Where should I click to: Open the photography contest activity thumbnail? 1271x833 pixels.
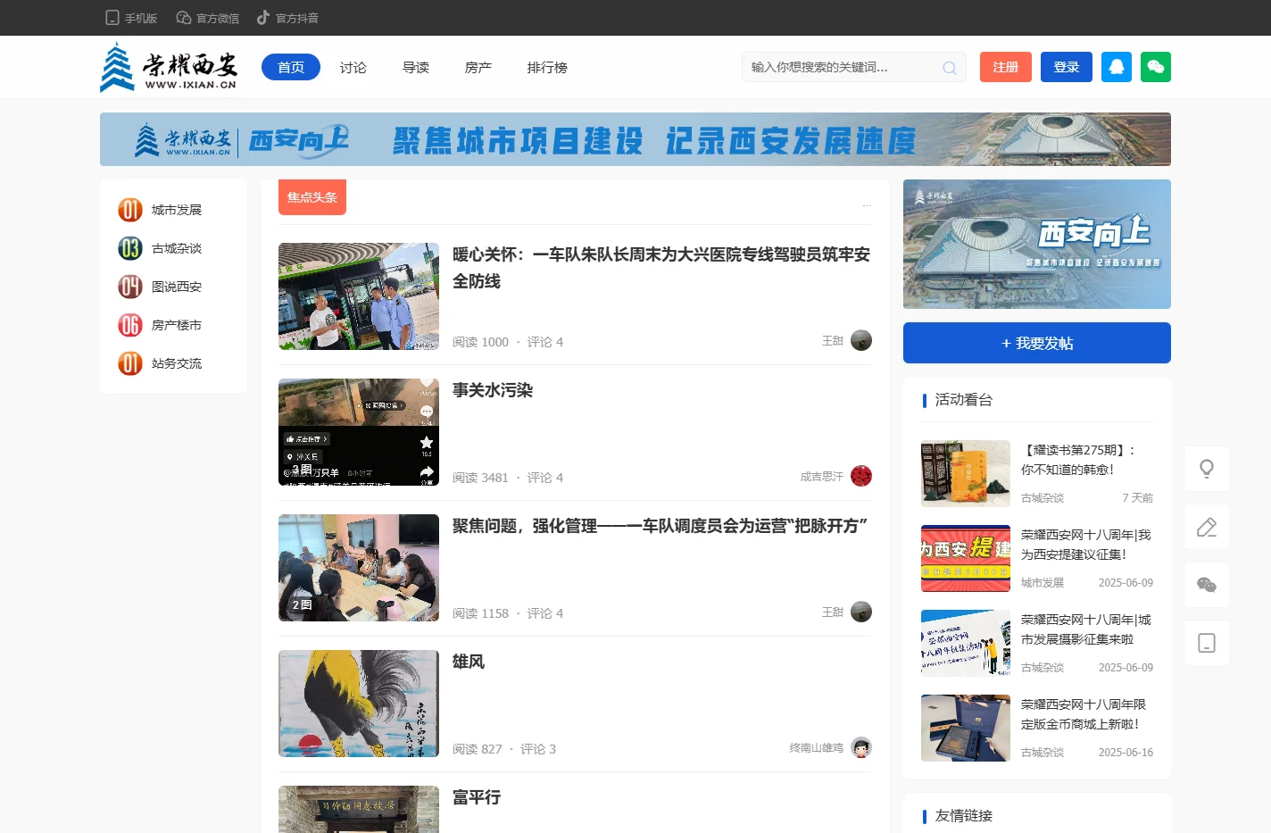pyautogui.click(x=966, y=643)
